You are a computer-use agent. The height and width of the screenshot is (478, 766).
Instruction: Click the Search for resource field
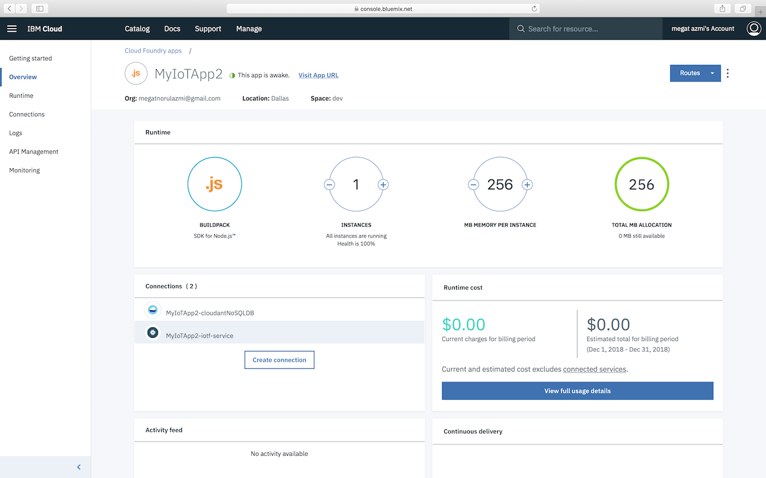click(x=585, y=29)
